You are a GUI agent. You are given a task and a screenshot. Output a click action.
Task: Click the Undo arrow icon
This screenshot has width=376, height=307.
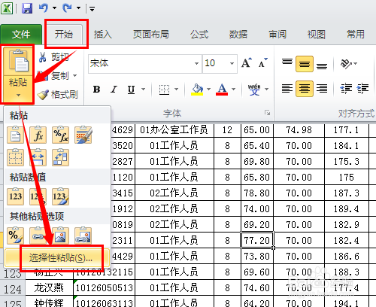pos(44,8)
